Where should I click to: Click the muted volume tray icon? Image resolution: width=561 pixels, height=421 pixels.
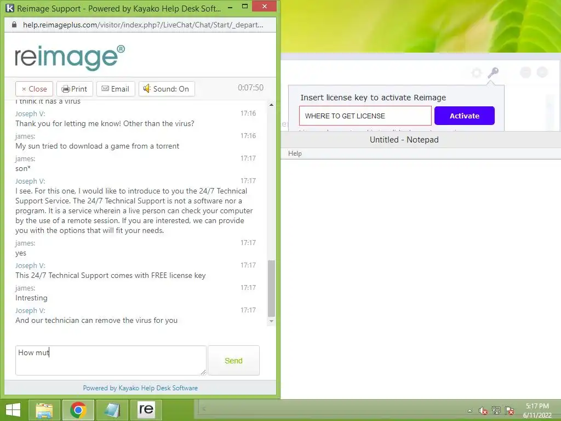tap(483, 411)
